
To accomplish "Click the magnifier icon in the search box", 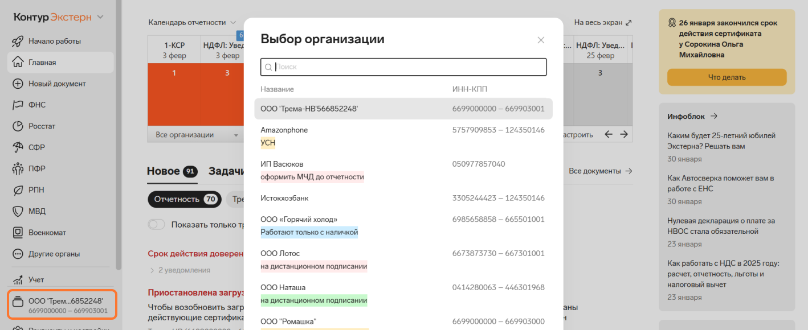I will coord(268,67).
